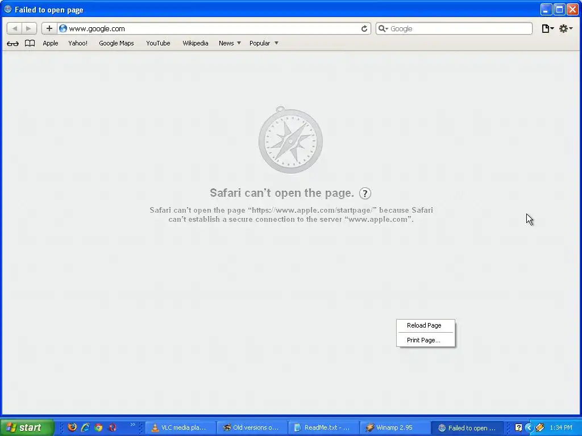Click the 1:34 PM clock
This screenshot has width=582, height=436.
pos(561,427)
